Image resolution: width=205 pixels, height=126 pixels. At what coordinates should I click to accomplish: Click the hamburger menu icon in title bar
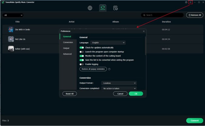190,2
